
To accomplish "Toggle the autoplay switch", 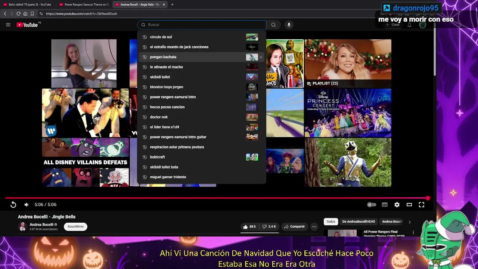I will (371, 204).
